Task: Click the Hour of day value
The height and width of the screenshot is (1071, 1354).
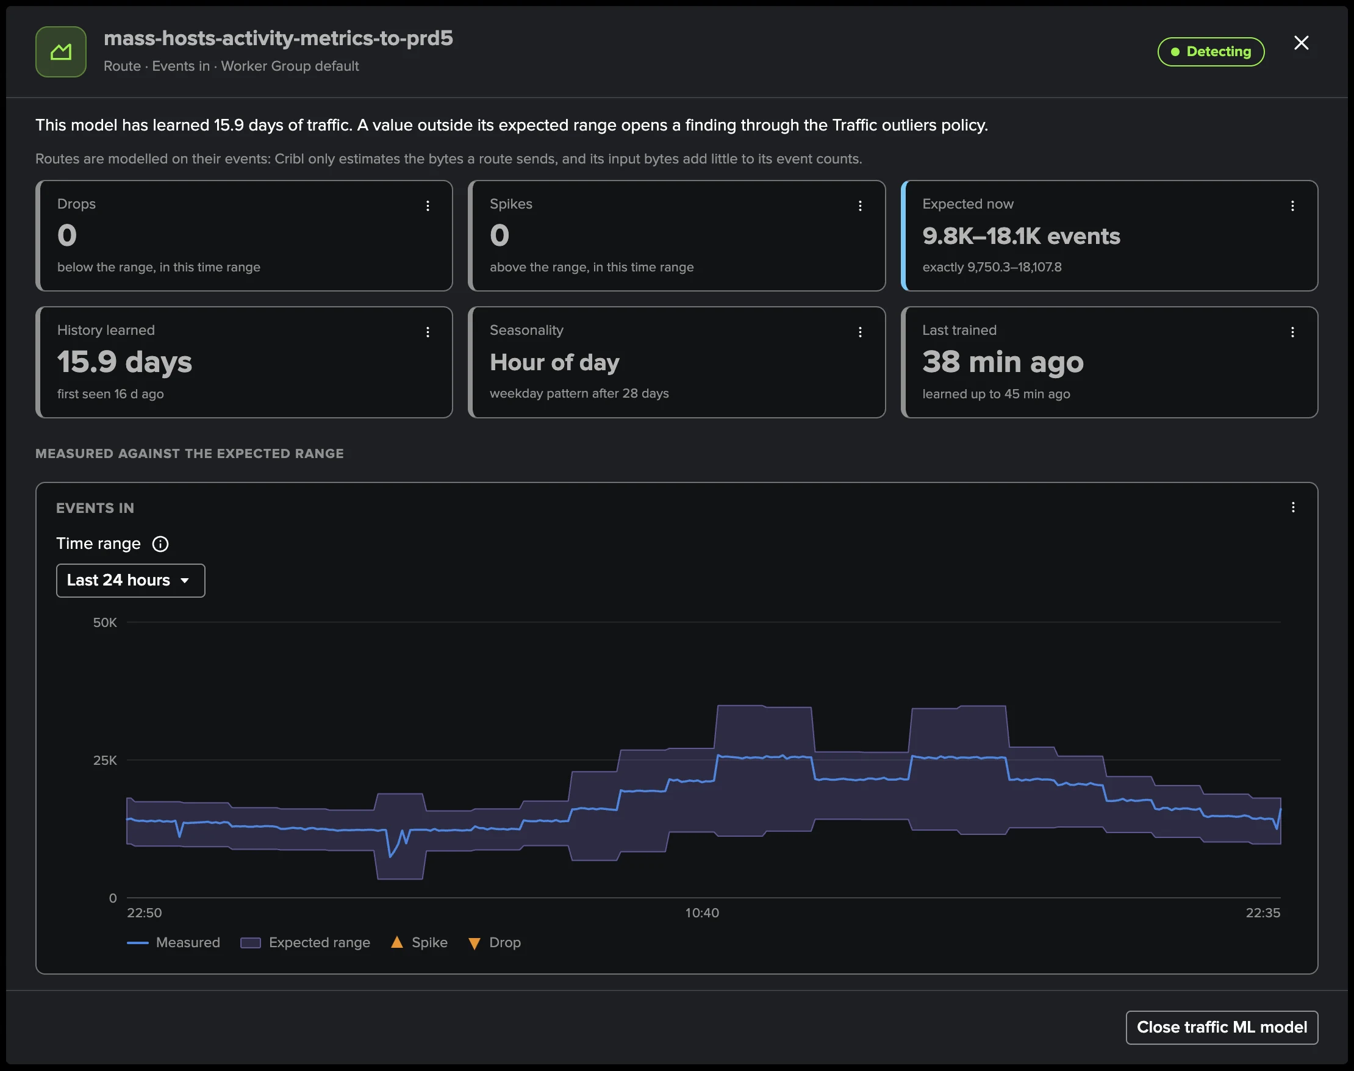Action: click(554, 362)
